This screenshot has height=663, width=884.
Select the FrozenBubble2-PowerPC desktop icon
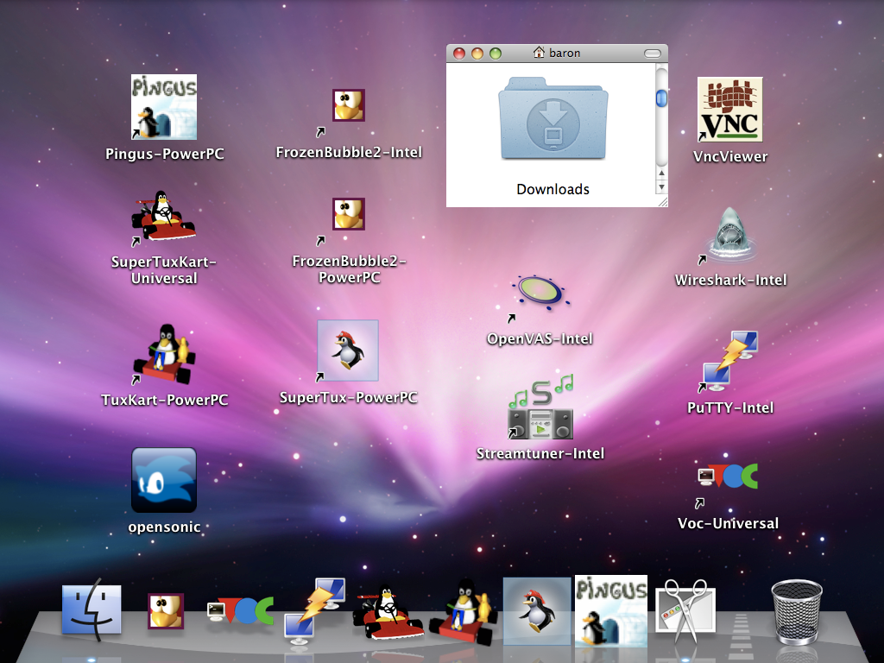349,214
